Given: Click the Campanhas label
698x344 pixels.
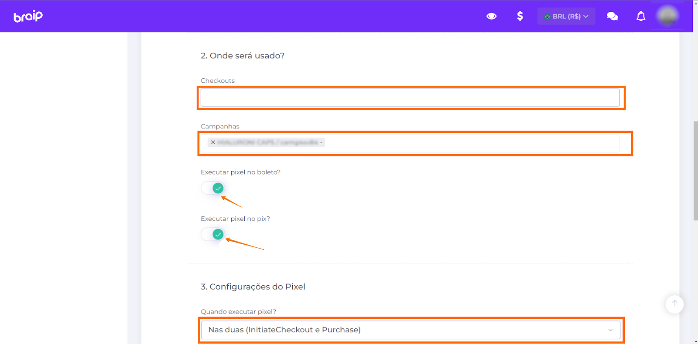Looking at the screenshot, I should (220, 126).
